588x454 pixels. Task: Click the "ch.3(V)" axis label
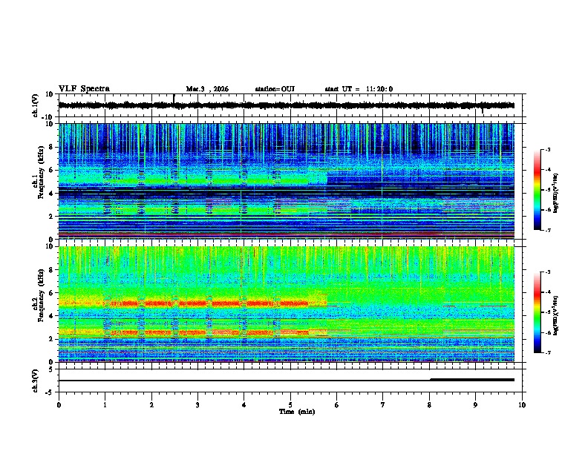pyautogui.click(x=35, y=381)
